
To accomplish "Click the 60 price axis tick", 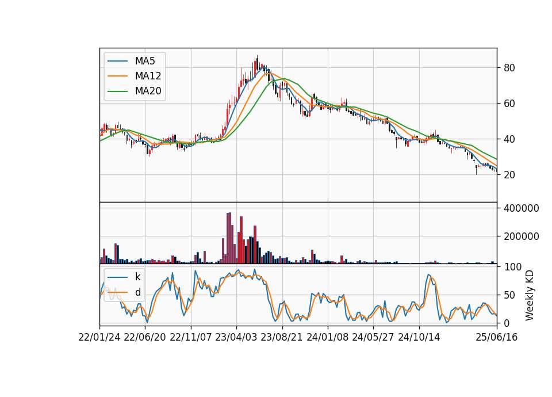I will point(509,104).
